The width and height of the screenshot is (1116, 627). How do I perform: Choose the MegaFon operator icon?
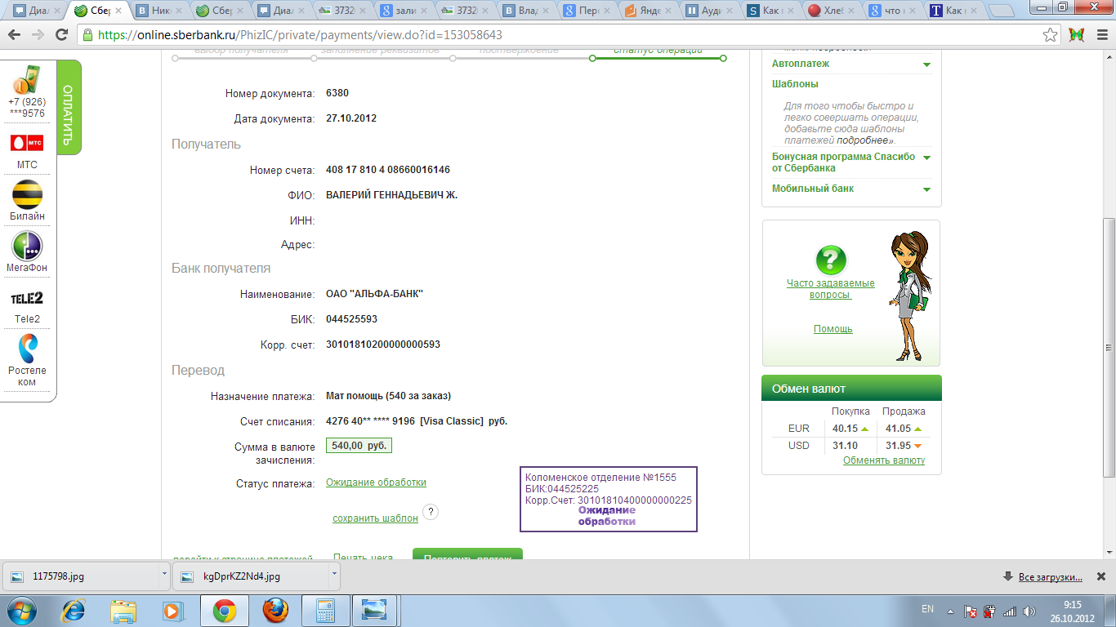pyautogui.click(x=27, y=246)
